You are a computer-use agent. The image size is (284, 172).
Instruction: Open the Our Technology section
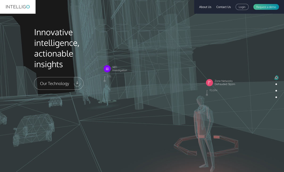click(55, 83)
